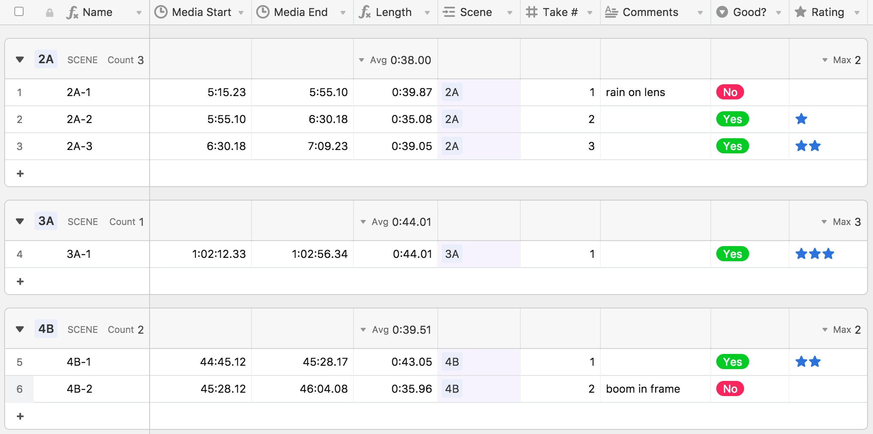Click the clock icon of Media Start
The width and height of the screenshot is (873, 434).
161,12
